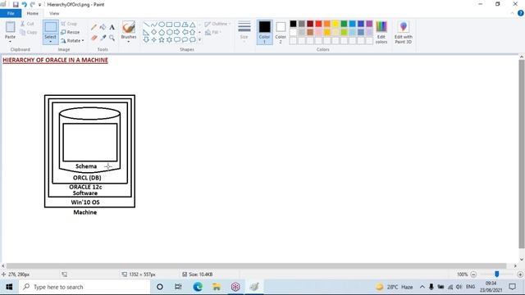Image resolution: width=525 pixels, height=295 pixels.
Task: Select the Text tool
Action: point(112,27)
